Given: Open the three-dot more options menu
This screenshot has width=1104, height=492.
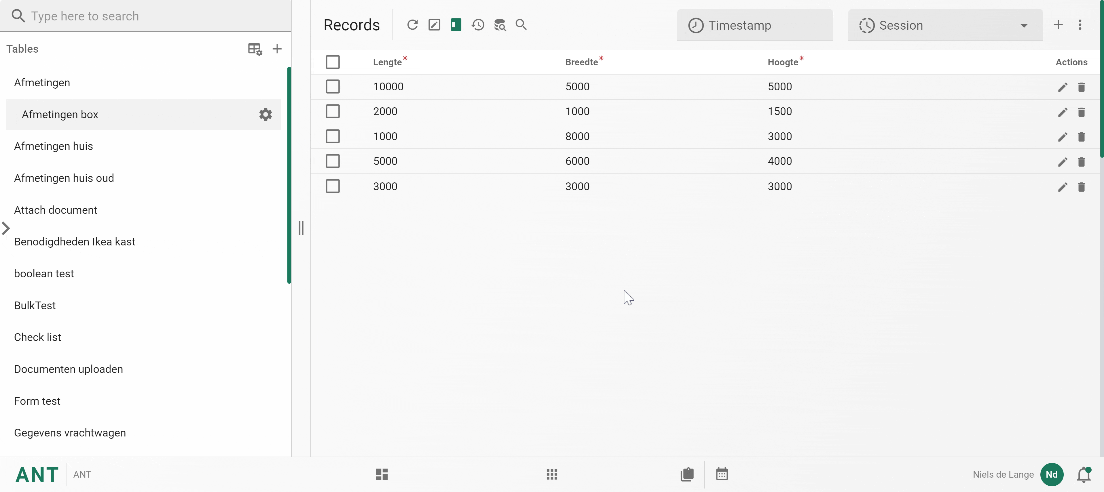Looking at the screenshot, I should pyautogui.click(x=1080, y=25).
